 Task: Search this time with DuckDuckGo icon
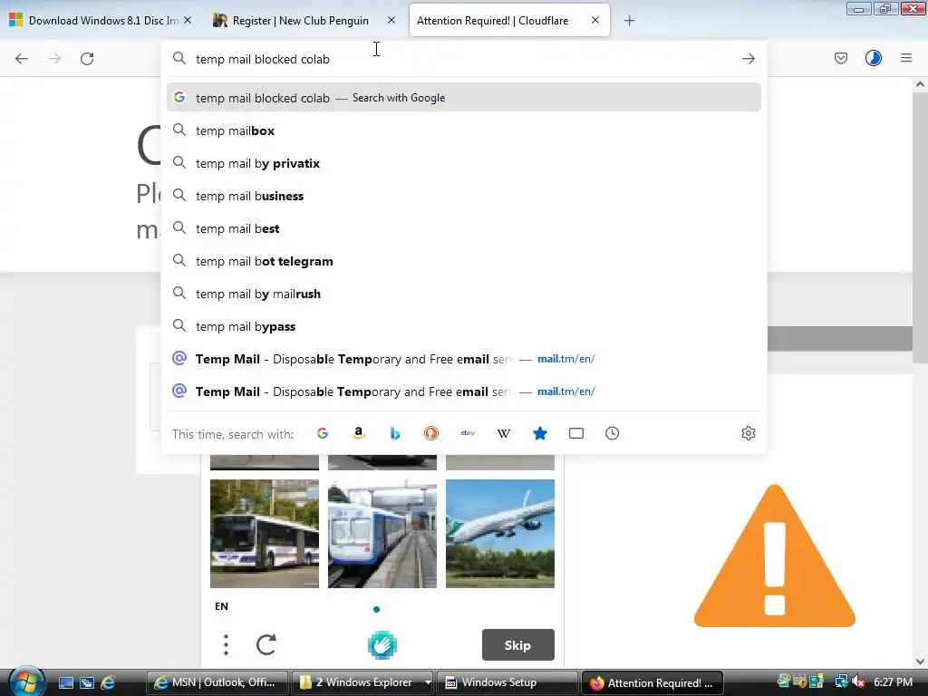coord(431,433)
